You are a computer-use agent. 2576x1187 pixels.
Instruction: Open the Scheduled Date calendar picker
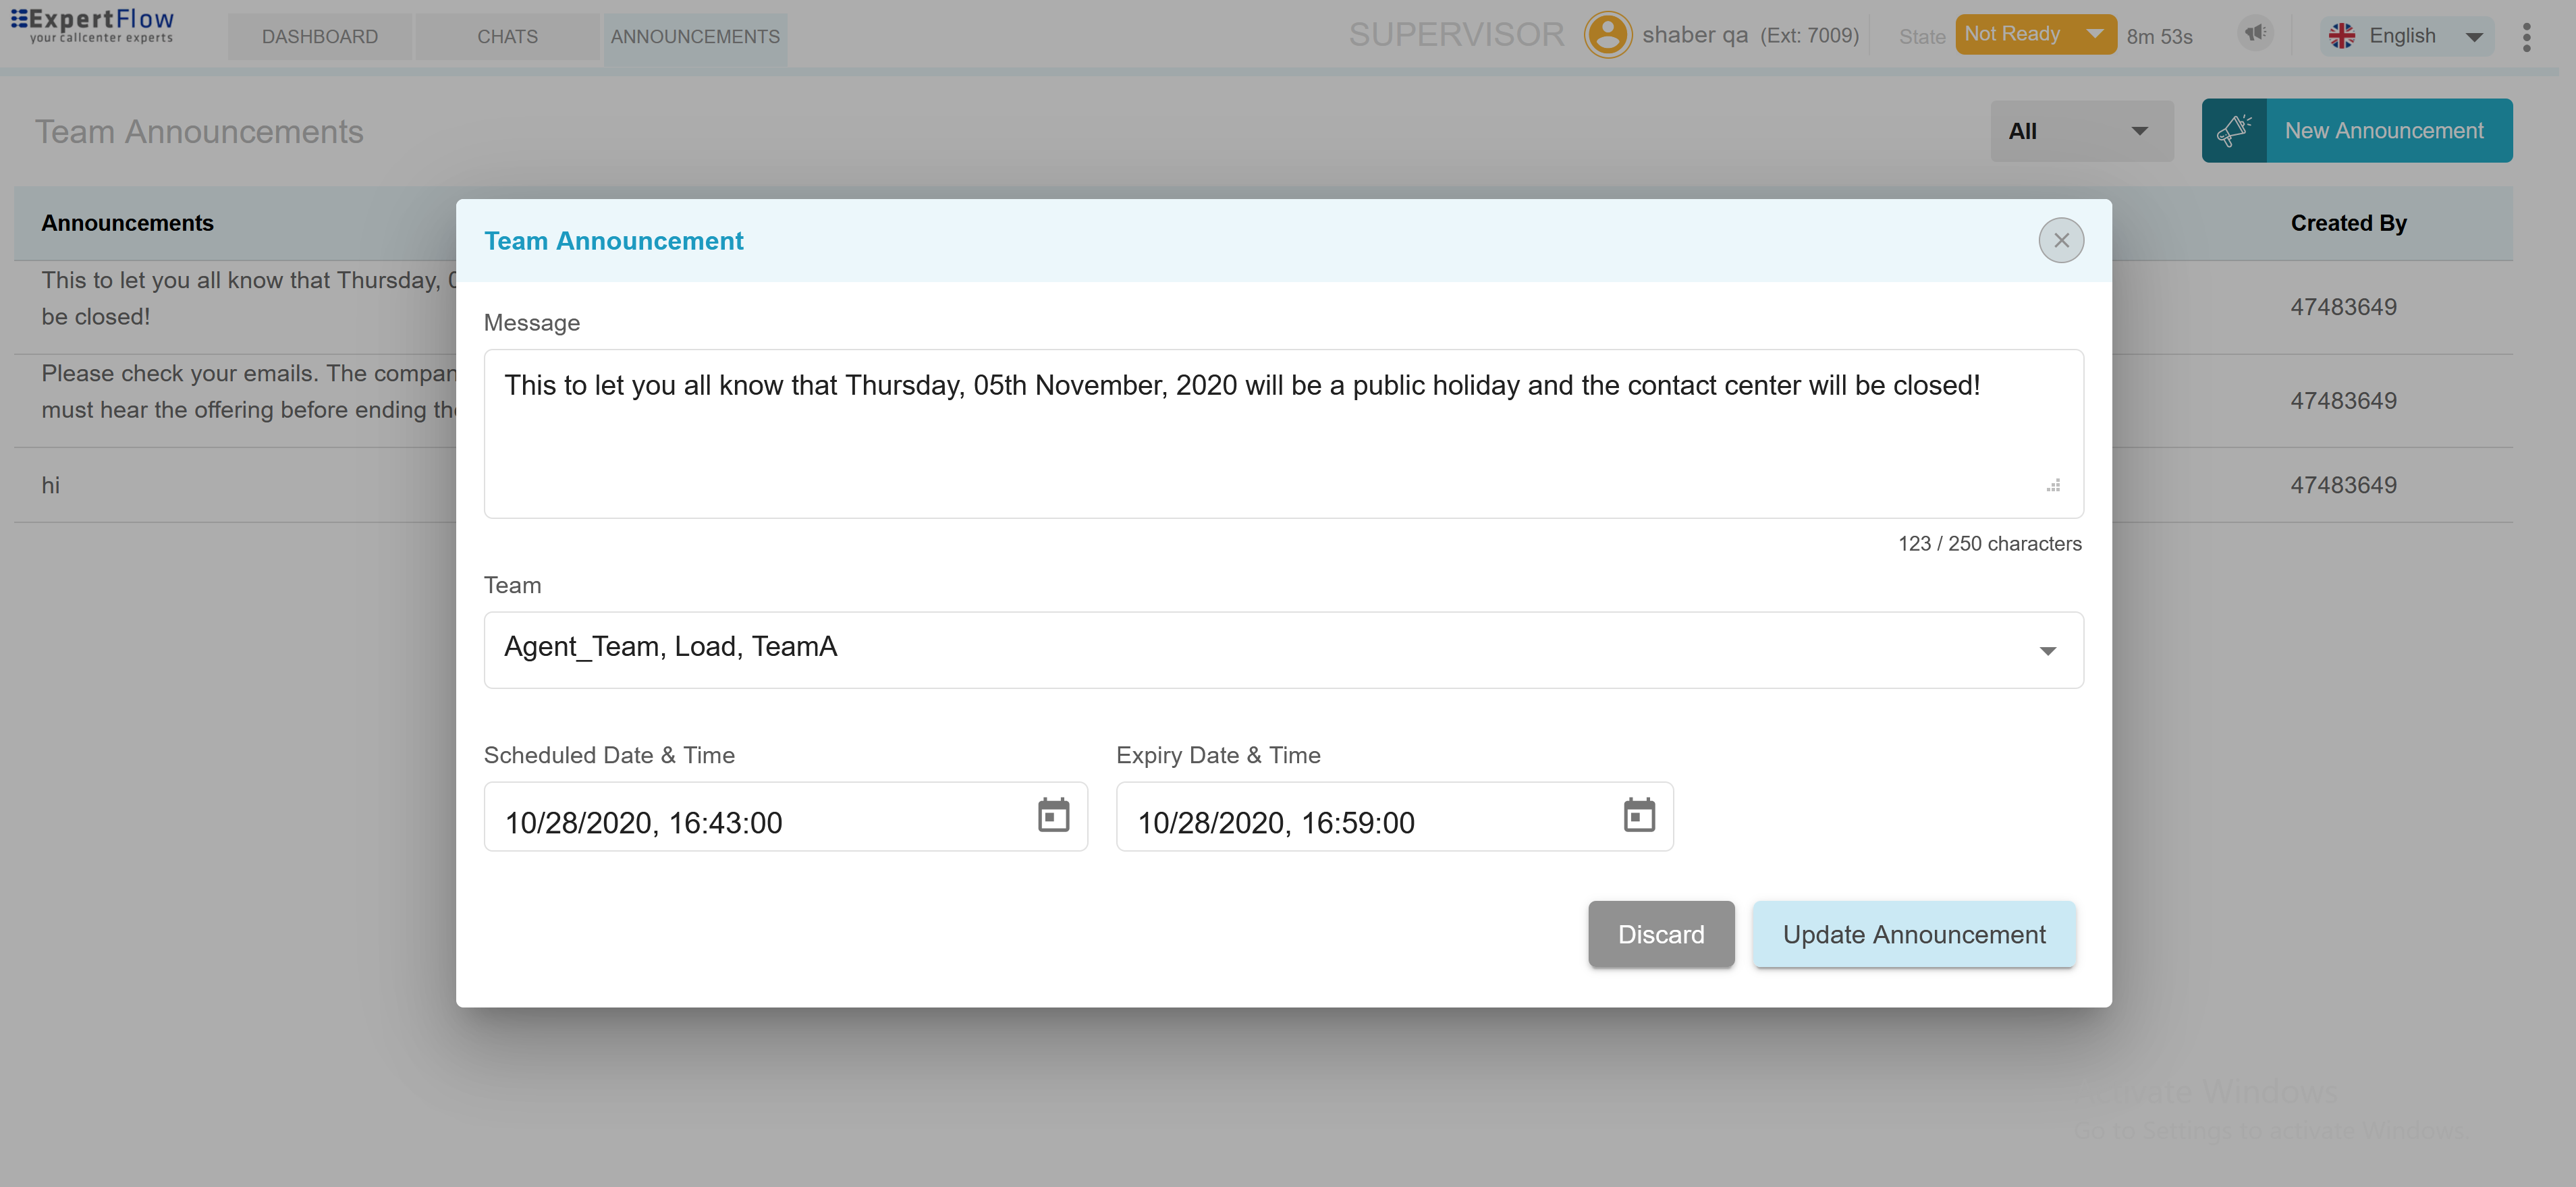click(x=1053, y=816)
